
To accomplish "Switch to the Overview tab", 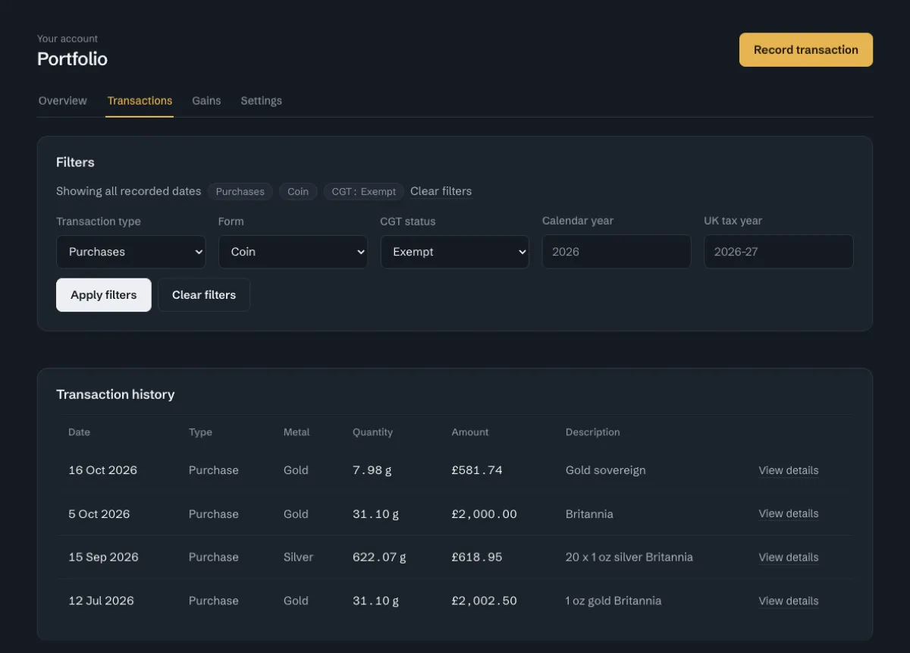I will 63,101.
